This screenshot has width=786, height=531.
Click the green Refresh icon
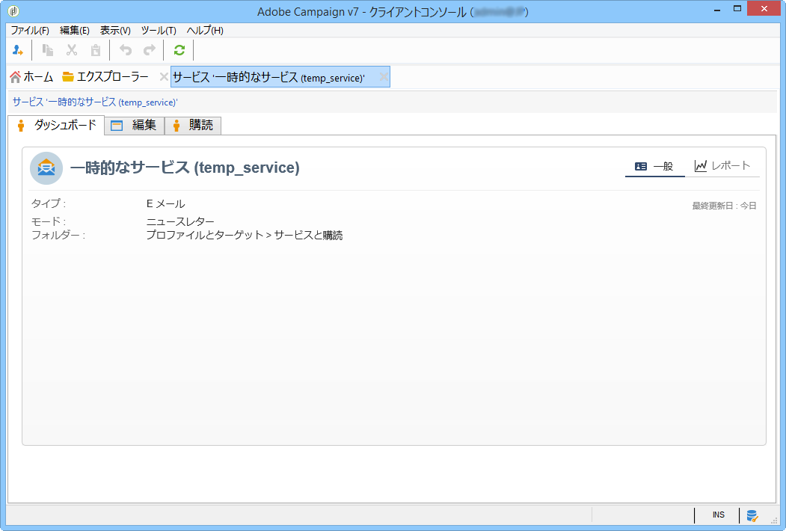click(x=179, y=50)
